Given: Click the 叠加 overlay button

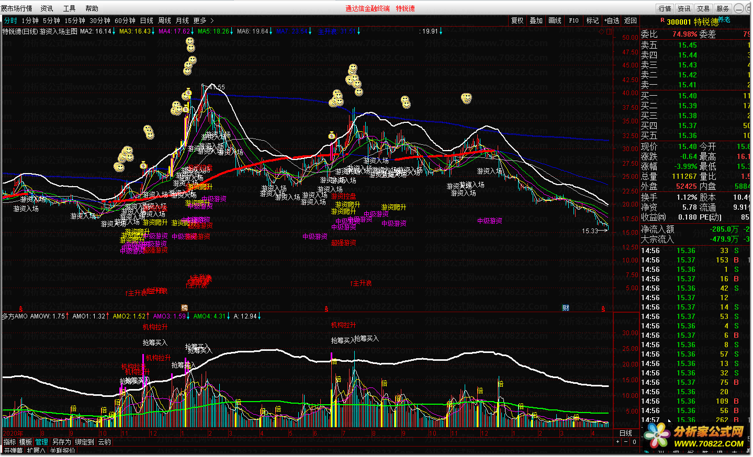Looking at the screenshot, I should [x=536, y=20].
